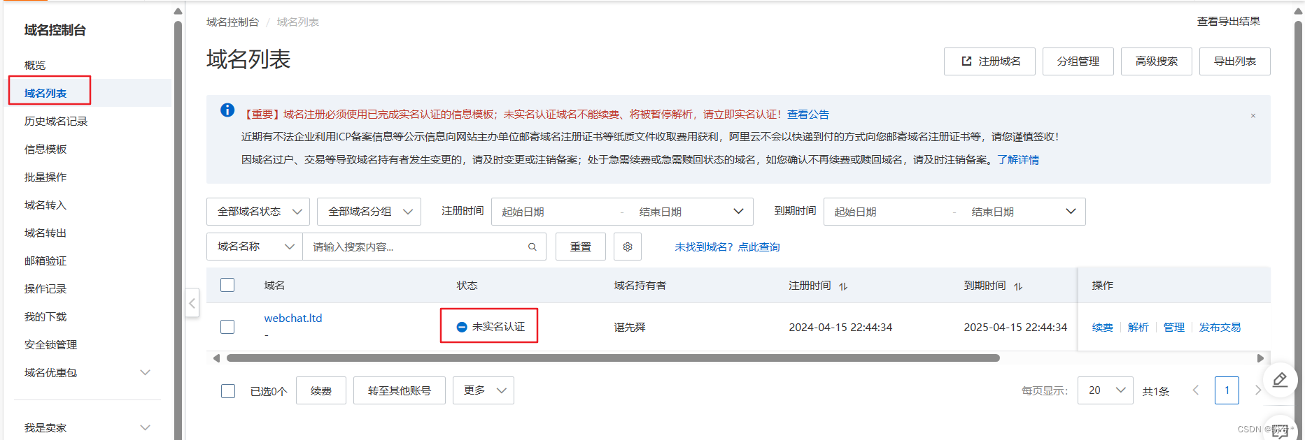Open the 全部域名分组 dropdown
The width and height of the screenshot is (1305, 440).
[x=369, y=212]
